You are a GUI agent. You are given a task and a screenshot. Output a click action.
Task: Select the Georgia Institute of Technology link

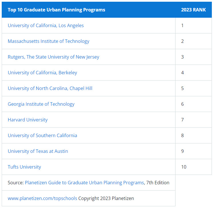41,104
